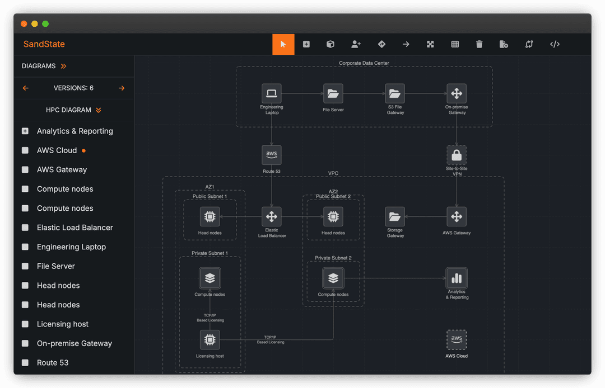This screenshot has width=605, height=388.
Task: Click the SandState logo text
Action: [43, 44]
